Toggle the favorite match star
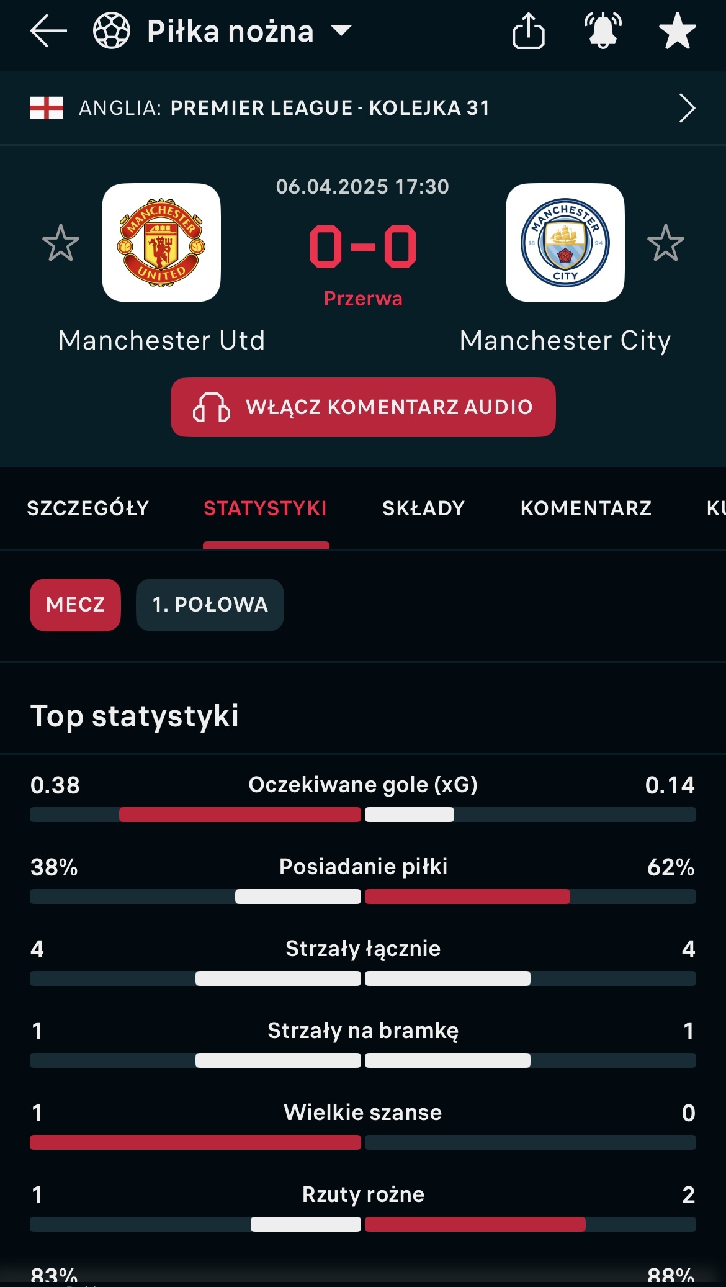The width and height of the screenshot is (726, 1287). (x=677, y=31)
